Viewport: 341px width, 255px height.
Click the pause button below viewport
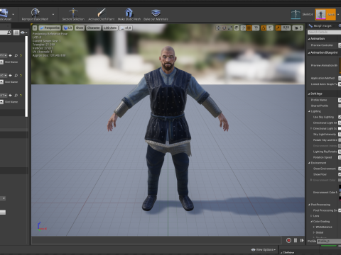tap(296, 240)
